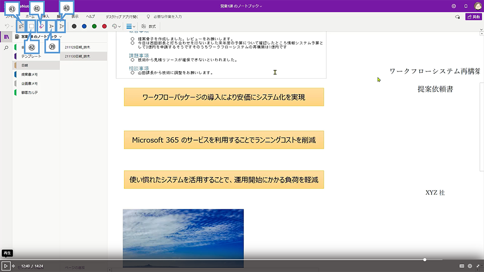The width and height of the screenshot is (484, 272).
Task: Click デスクトップ アプリで開く button
Action: point(122,16)
